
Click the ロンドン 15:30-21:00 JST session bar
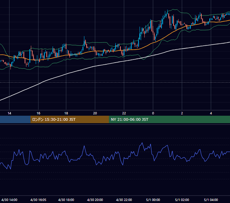tap(70, 119)
